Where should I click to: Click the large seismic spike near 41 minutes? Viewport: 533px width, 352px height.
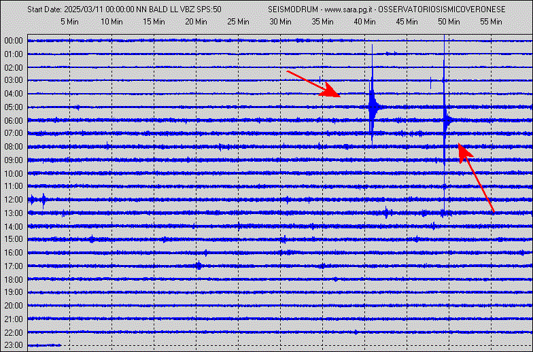tap(373, 107)
